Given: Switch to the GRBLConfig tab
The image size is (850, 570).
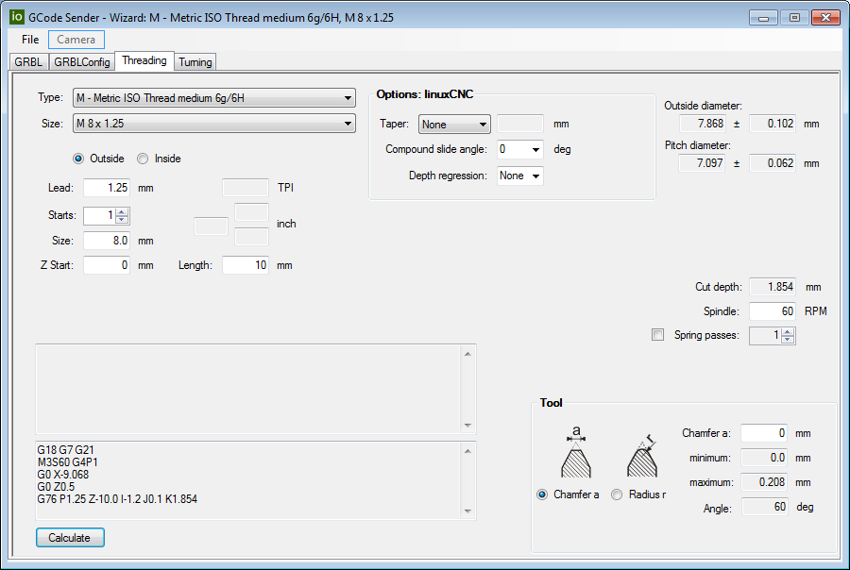Looking at the screenshot, I should pyautogui.click(x=82, y=61).
